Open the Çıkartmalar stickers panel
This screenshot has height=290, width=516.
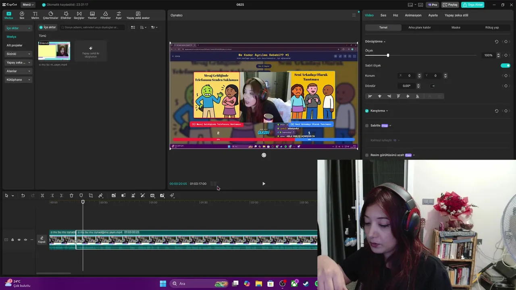tap(51, 15)
